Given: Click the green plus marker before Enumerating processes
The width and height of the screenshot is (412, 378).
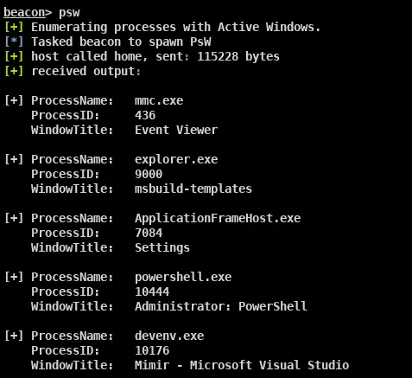Looking at the screenshot, I should pos(14,27).
